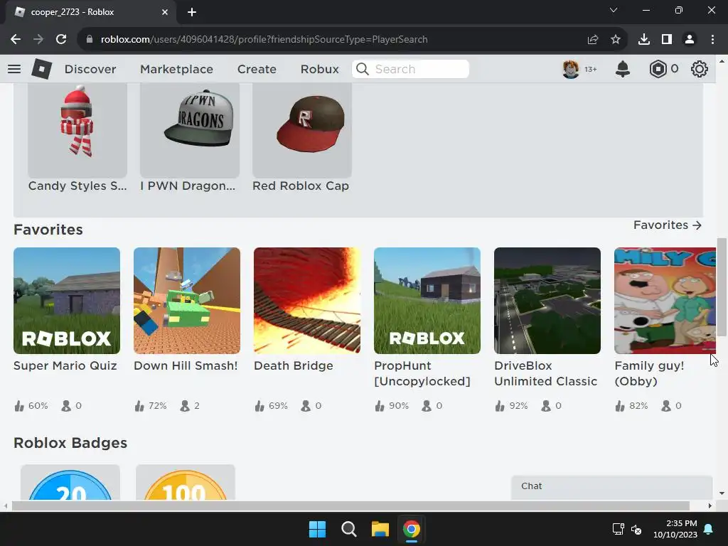Open the Candy Styles S... name link
Viewport: 728px width, 546px height.
tap(77, 186)
